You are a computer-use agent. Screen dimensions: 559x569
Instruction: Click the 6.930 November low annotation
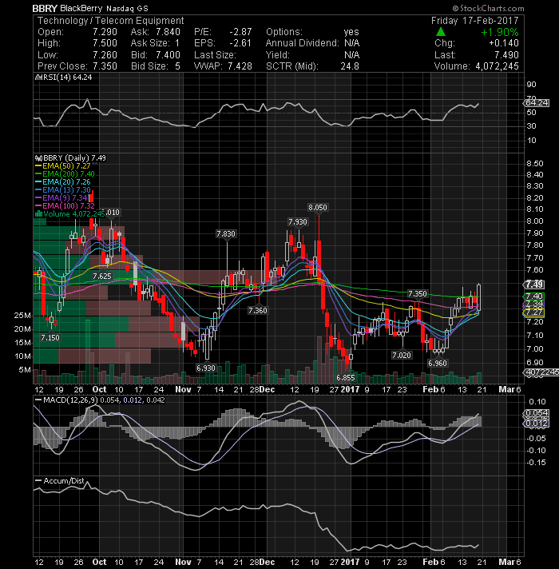tap(206, 368)
